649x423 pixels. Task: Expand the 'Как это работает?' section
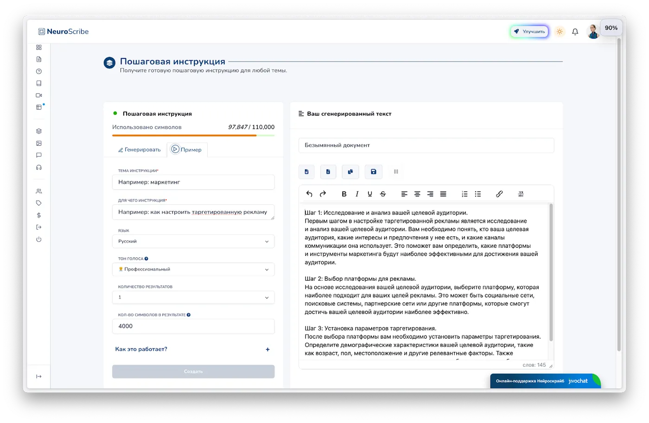point(192,349)
